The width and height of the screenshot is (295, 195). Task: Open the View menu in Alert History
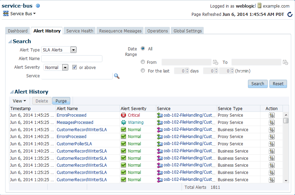pos(19,101)
